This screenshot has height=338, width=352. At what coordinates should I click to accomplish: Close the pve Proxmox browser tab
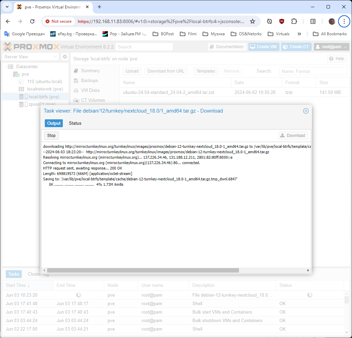pos(87,7)
